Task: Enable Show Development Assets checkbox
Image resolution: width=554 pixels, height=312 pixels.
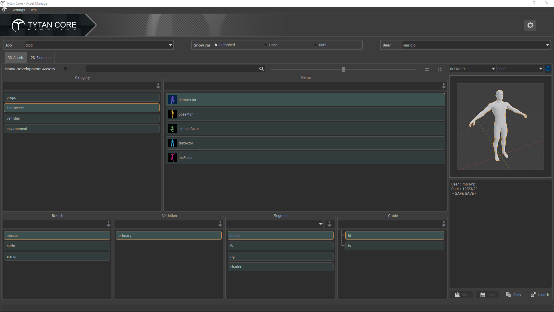Action: [65, 69]
